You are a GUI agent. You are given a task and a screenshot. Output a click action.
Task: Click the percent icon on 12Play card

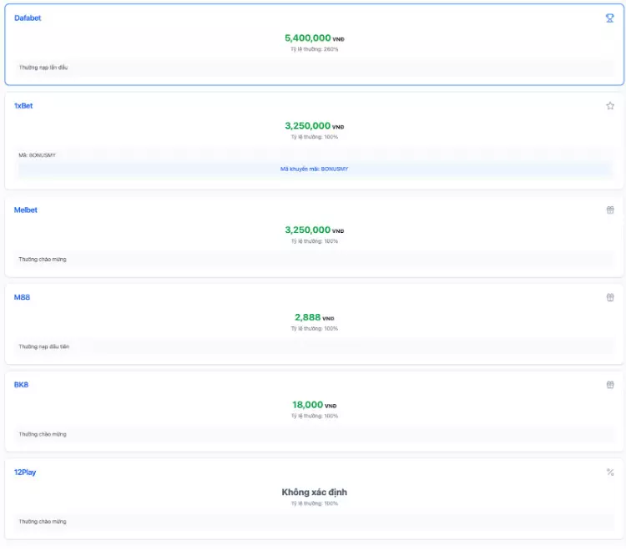(610, 473)
